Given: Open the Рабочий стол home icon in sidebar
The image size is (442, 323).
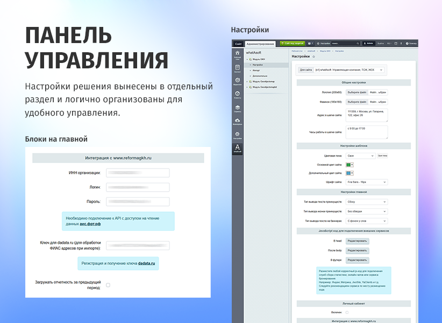Looking at the screenshot, I should click(237, 54).
